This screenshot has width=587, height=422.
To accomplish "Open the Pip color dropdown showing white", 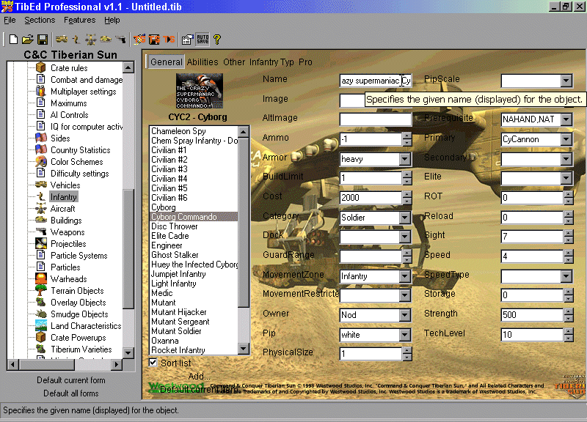I will click(404, 335).
